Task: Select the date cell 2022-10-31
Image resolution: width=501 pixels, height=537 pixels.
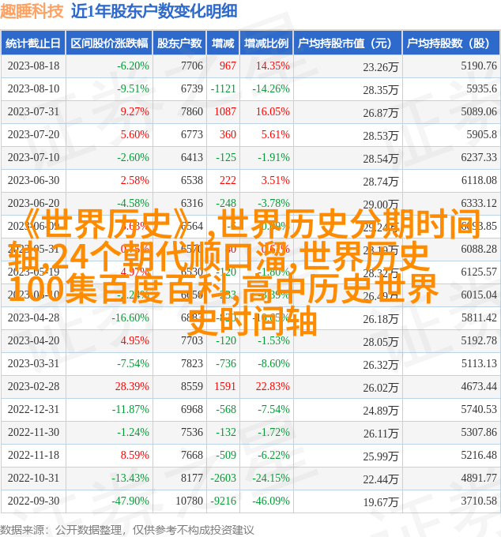Action: [33, 478]
